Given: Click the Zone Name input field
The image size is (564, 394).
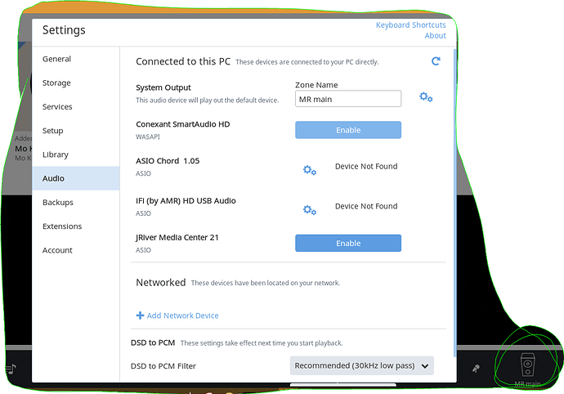Looking at the screenshot, I should 348,99.
